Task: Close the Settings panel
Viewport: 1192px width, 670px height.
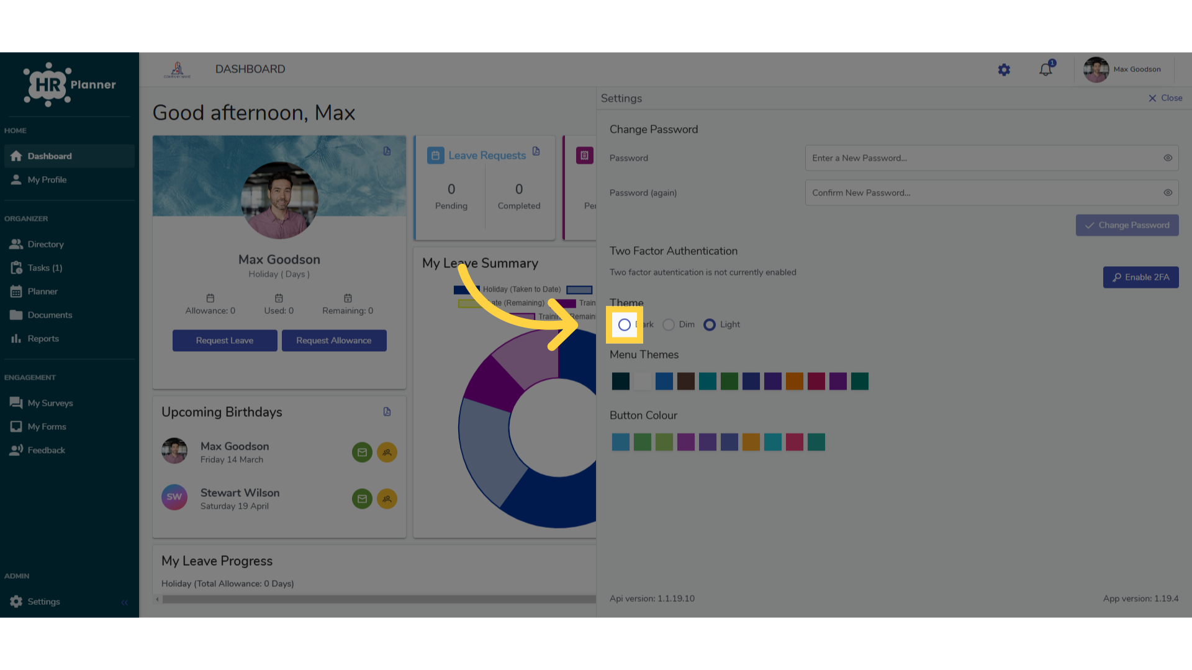Action: pos(1165,98)
